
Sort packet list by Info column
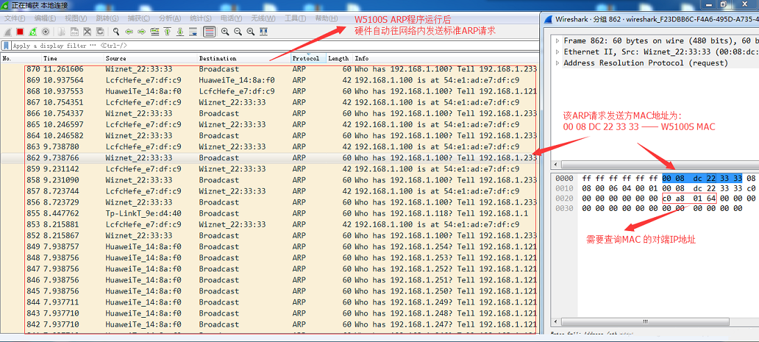click(446, 58)
